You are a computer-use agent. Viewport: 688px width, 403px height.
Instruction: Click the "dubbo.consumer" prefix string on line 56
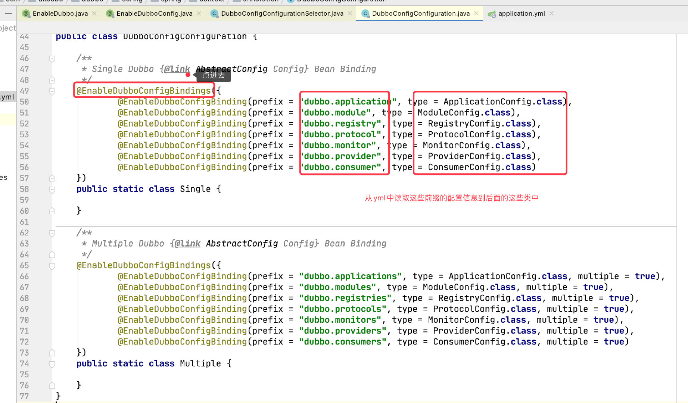tap(340, 167)
